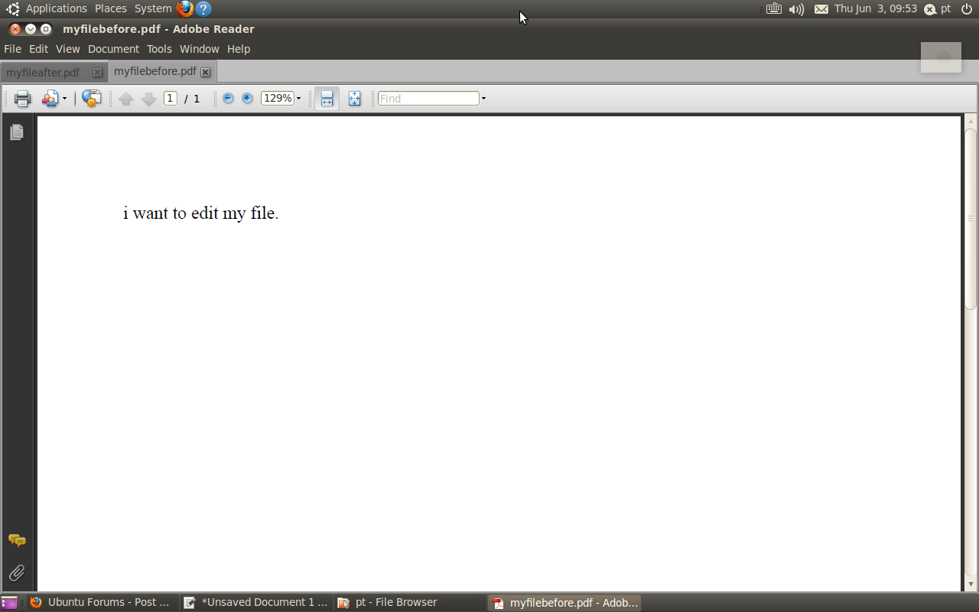The image size is (979, 612).
Task: Go to next page arrow
Action: coord(148,99)
